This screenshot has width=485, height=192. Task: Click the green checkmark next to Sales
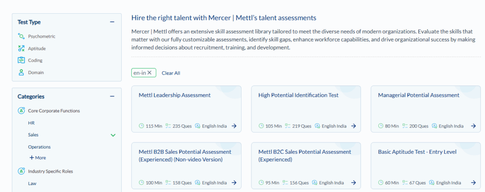[113, 135]
